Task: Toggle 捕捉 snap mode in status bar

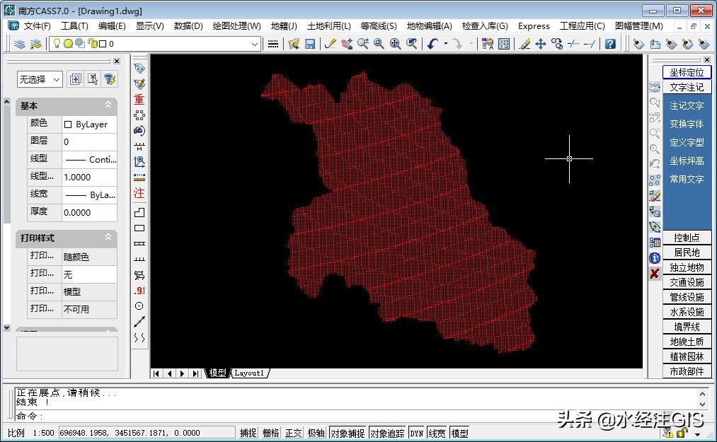Action: click(248, 433)
